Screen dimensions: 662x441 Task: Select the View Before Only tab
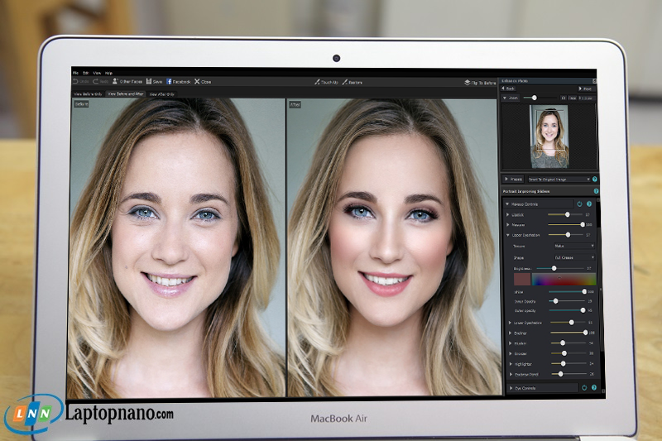pos(87,94)
